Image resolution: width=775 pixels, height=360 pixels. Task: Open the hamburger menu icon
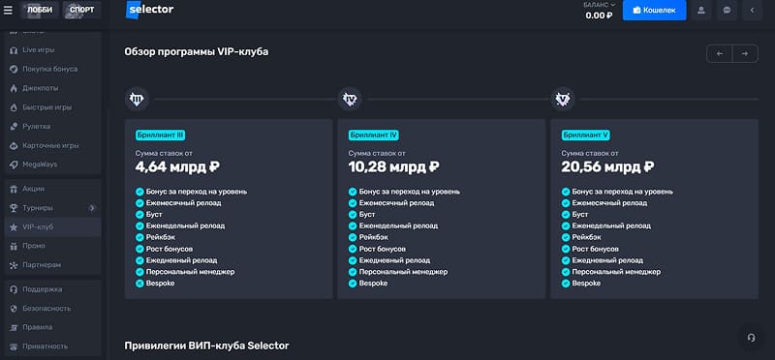(8, 10)
